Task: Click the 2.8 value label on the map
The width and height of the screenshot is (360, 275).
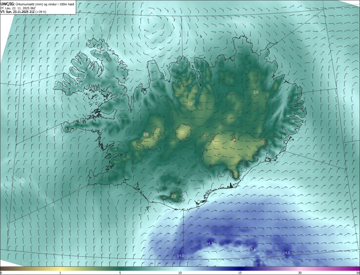Action: [146, 134]
